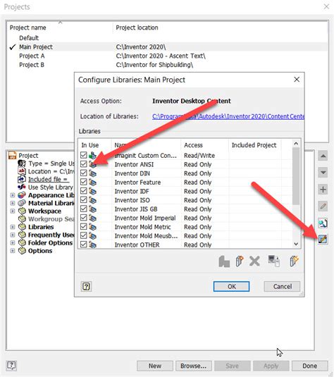The height and width of the screenshot is (377, 334).
Task: Expand Frequently Used tree node
Action: [13, 235]
